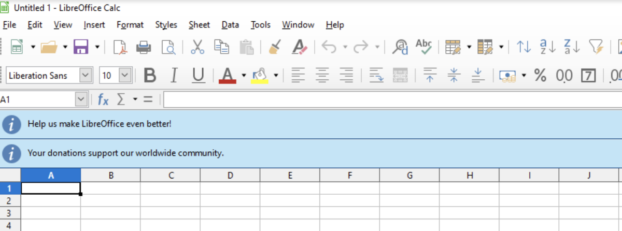Expand the Liberation Sans font name dropdown

click(x=86, y=76)
